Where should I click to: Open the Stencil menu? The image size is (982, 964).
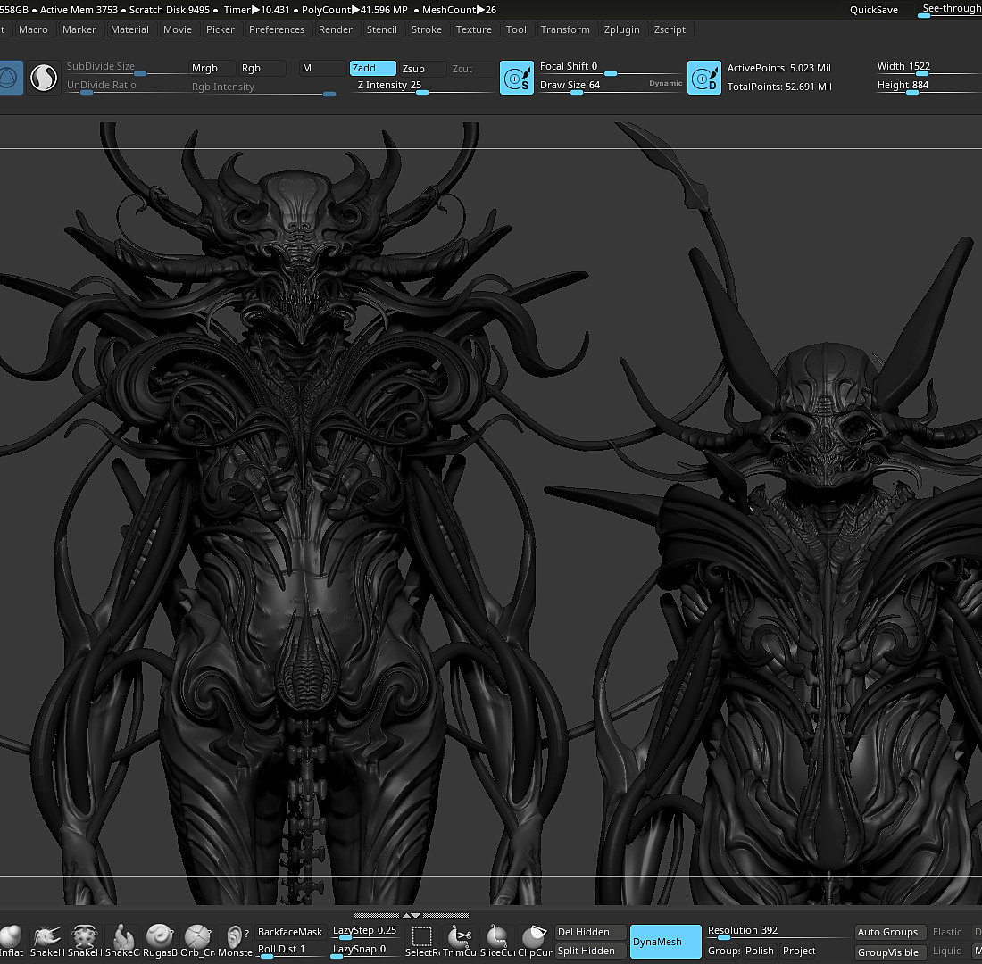[382, 29]
